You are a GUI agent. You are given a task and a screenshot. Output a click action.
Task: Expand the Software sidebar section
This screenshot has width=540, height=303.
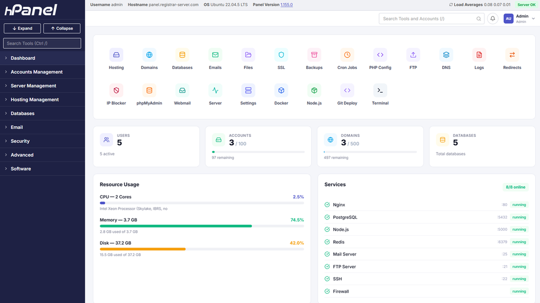coord(42,169)
